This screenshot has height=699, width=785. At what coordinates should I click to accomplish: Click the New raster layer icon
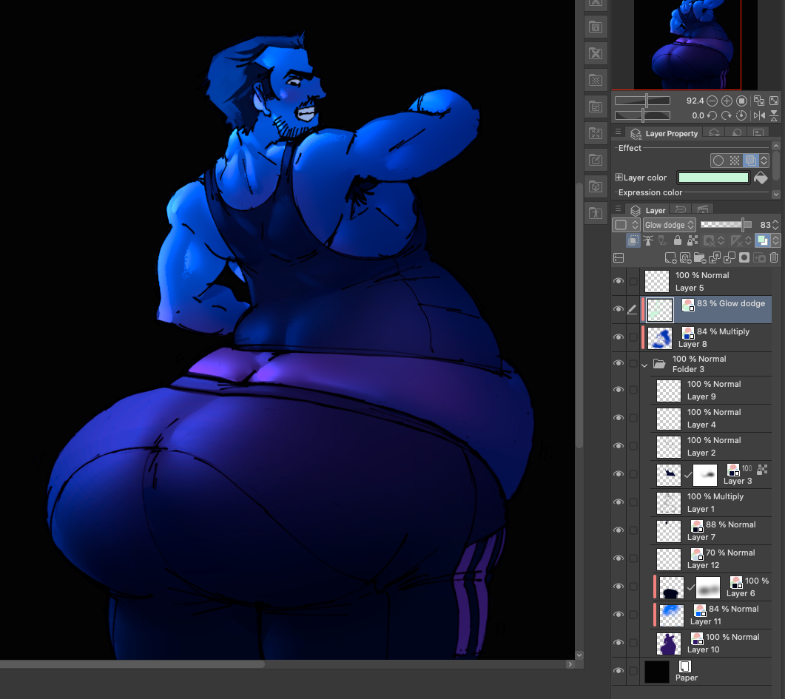[x=670, y=257]
